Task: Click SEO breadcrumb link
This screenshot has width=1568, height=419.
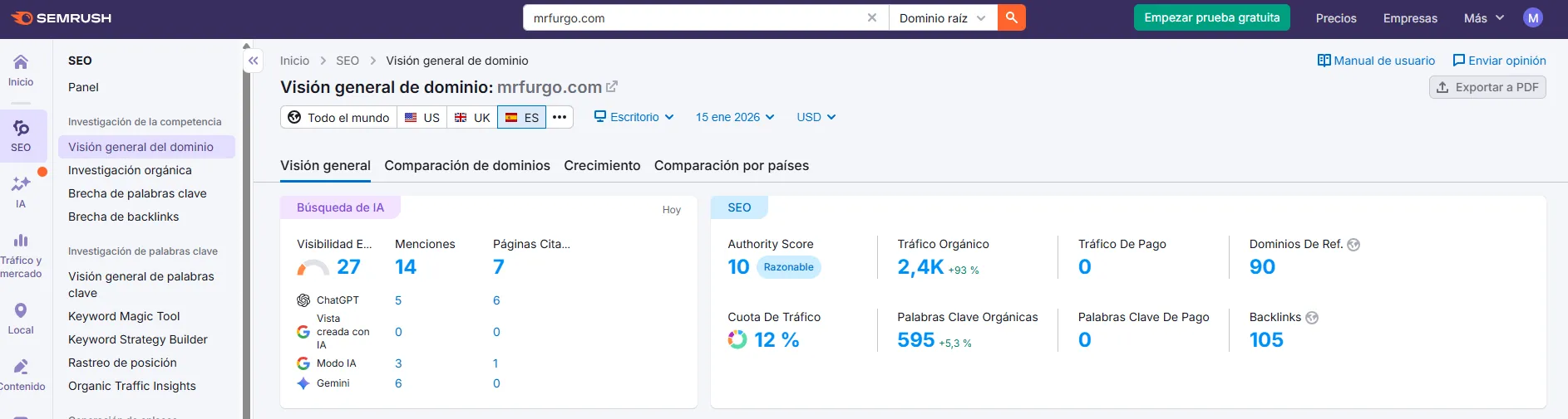Action: click(x=348, y=61)
